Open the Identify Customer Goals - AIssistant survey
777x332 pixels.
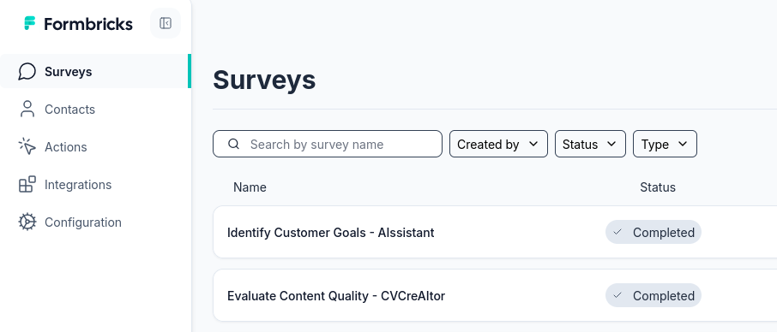[330, 232]
